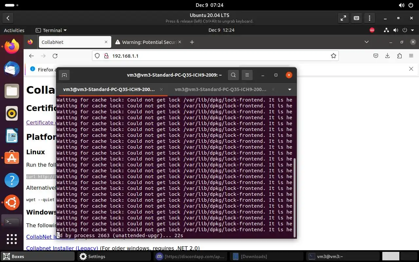The height and width of the screenshot is (262, 419).
Task: Open LibreOffice Writer from the dock
Action: coord(12,136)
